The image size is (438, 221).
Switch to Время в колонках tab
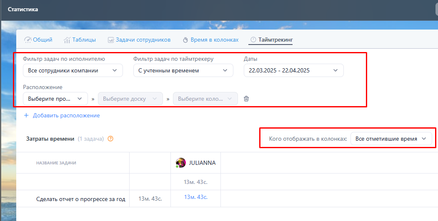(210, 40)
